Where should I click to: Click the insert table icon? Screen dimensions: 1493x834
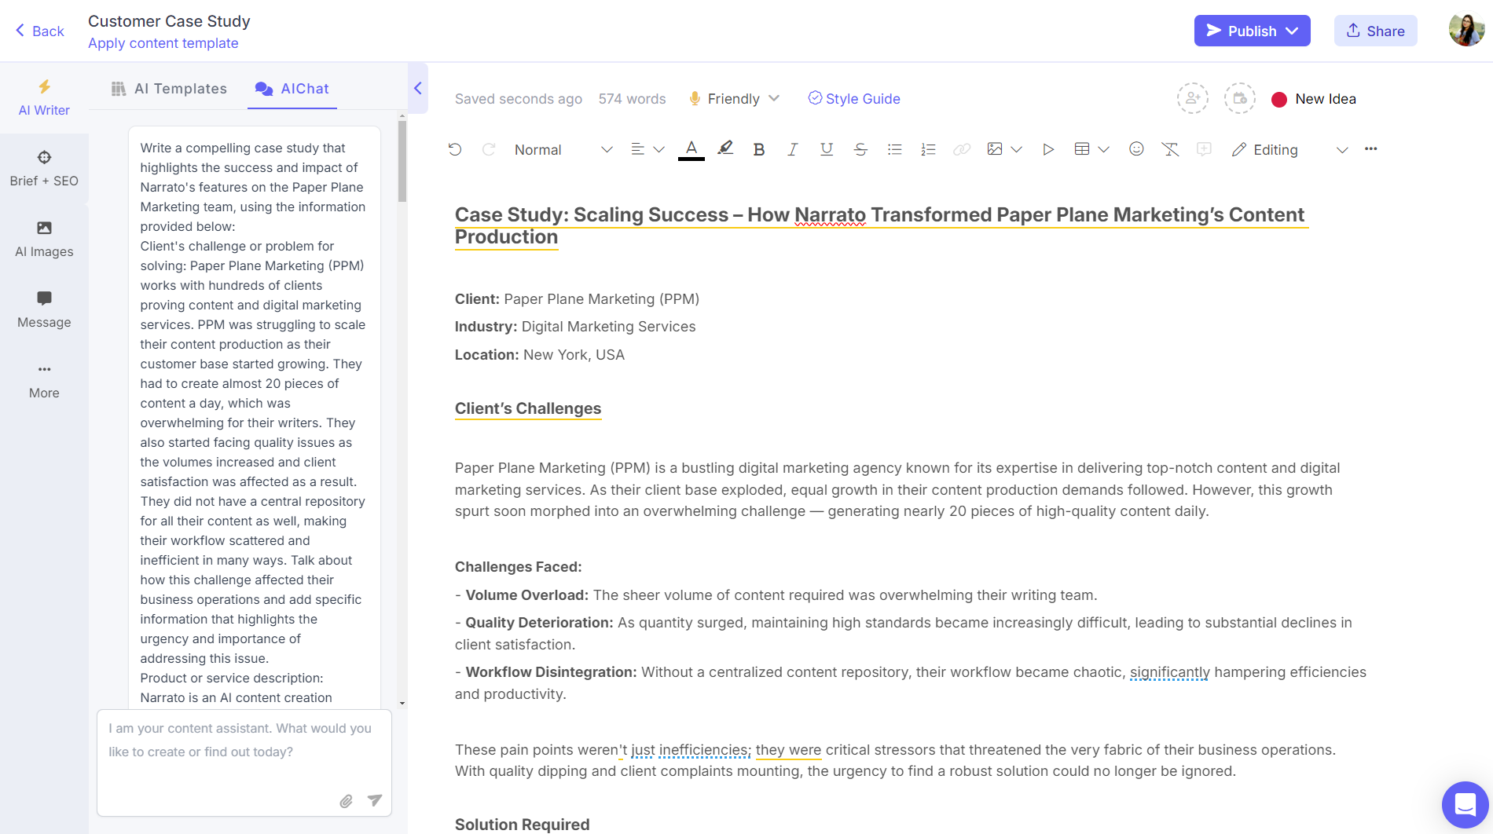(1082, 149)
